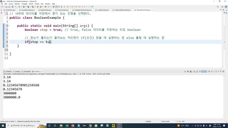Switch to the VariableExample.java editor tab

pyautogui.click(x=27, y=10)
